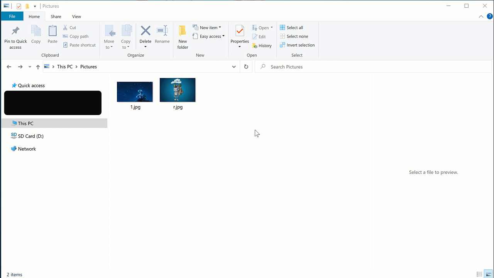This screenshot has height=278, width=494.
Task: Expand the Delete options arrow
Action: click(145, 47)
